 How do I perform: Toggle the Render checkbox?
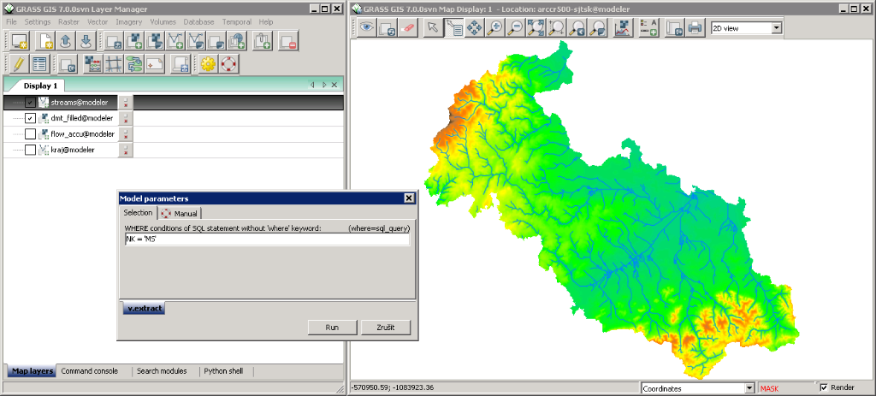pyautogui.click(x=824, y=387)
